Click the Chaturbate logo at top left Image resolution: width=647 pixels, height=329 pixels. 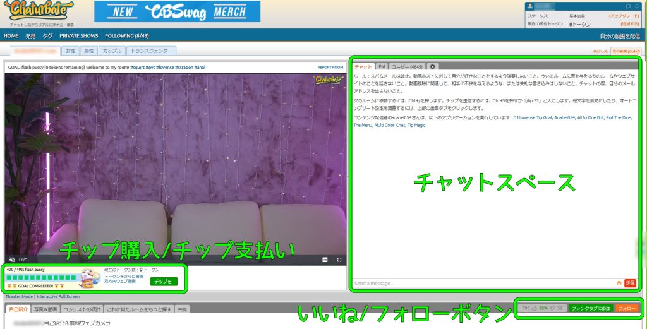click(40, 11)
